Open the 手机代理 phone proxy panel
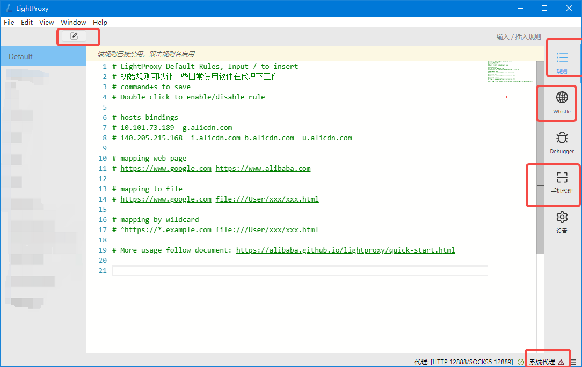This screenshot has height=367, width=582. [562, 182]
